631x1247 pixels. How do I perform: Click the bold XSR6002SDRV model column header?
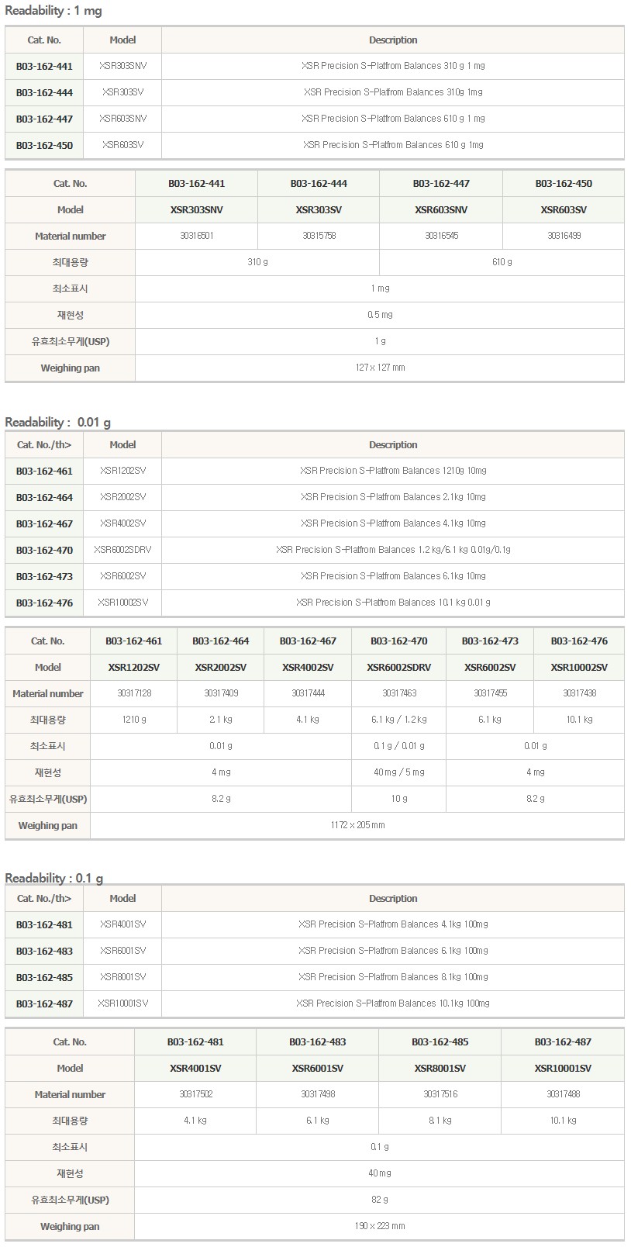pos(399,668)
